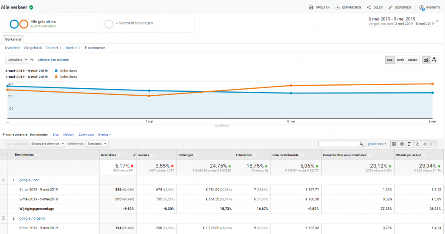
Task: Click Selecteer een statistiek link
Action: point(53,60)
